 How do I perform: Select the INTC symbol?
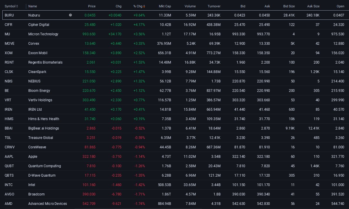(9, 185)
